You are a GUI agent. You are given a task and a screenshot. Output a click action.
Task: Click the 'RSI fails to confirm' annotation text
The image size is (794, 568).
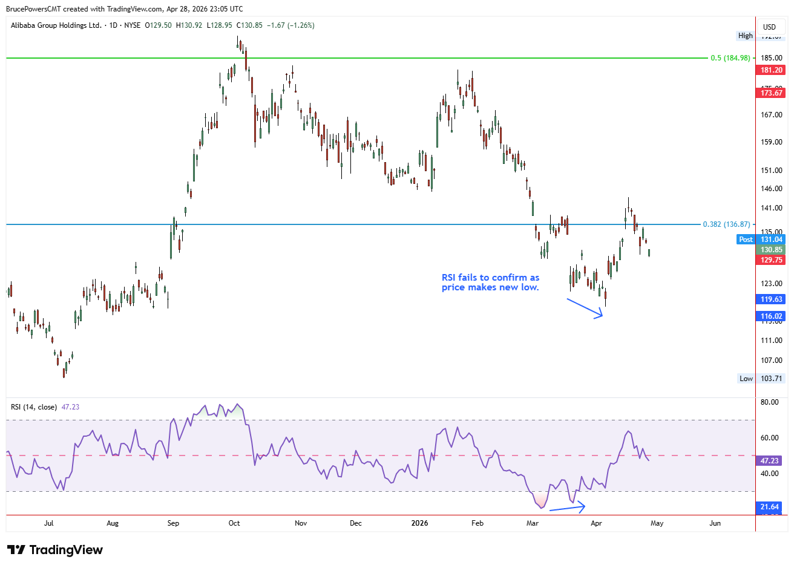[490, 282]
